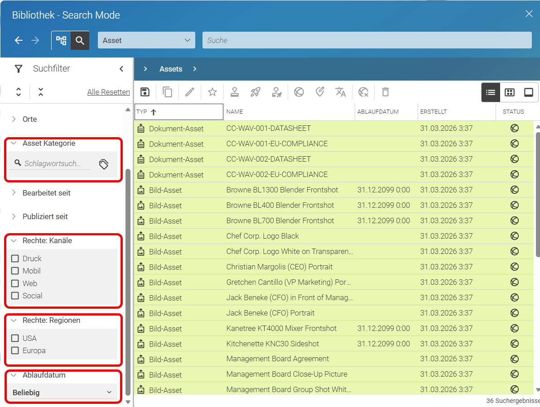Select the Chef Corp. Logo Black row
The width and height of the screenshot is (540, 407).
[334, 236]
